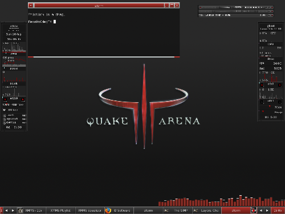285x214 pixels.
Task: Click the right eth1 LED in right gkrellm monitor
Action: point(280,102)
